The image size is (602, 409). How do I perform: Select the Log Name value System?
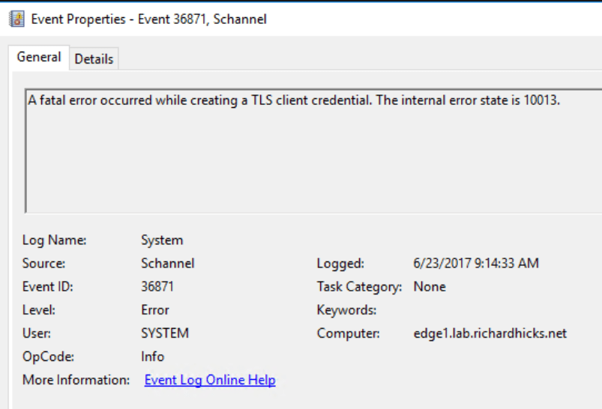click(162, 240)
